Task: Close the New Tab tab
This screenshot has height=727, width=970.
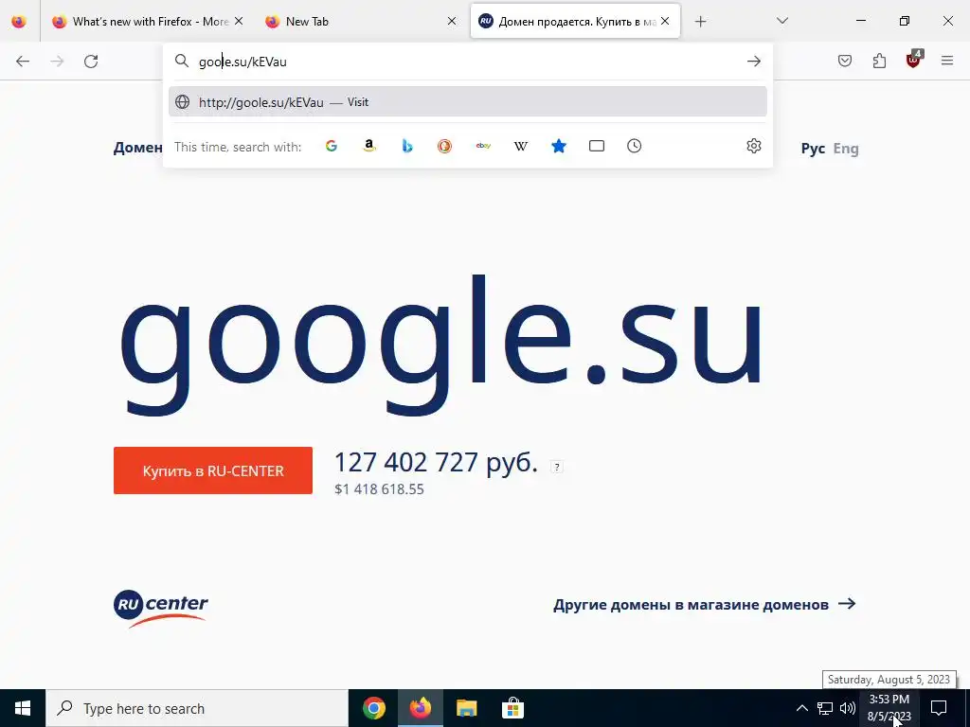Action: pos(452,21)
